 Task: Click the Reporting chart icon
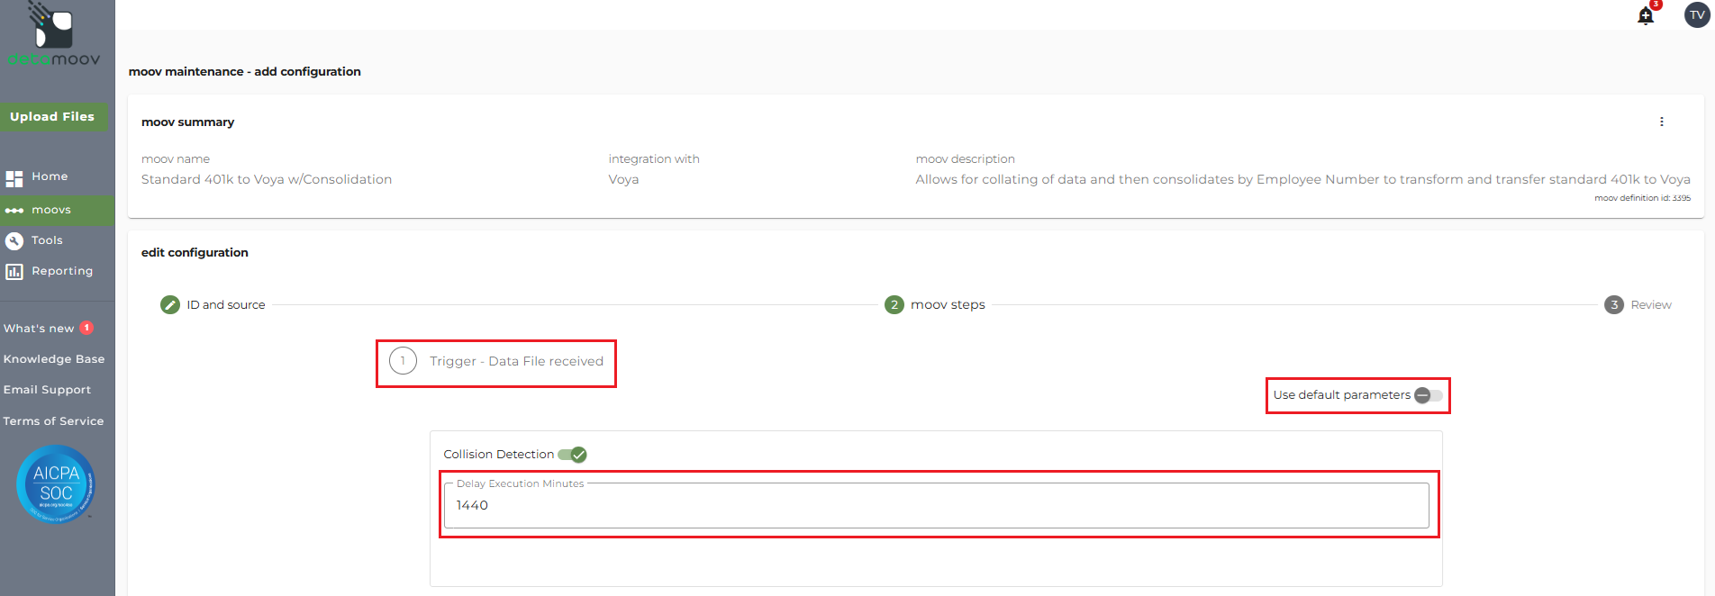[x=14, y=271]
